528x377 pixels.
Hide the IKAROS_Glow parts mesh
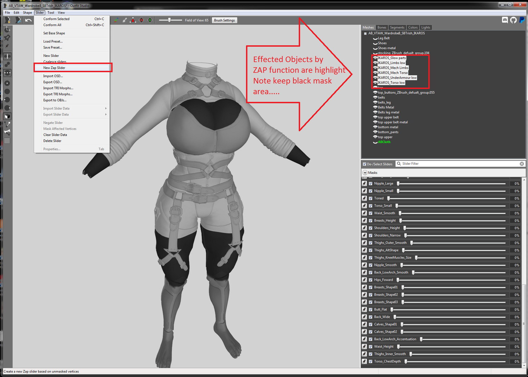pos(375,58)
